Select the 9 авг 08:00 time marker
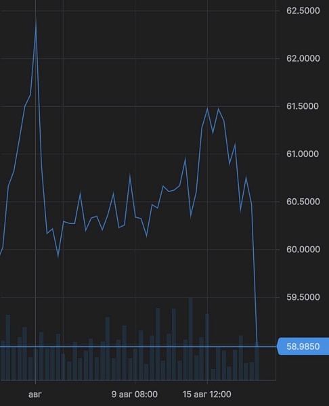Viewport: 329px width, 406px height. (135, 394)
